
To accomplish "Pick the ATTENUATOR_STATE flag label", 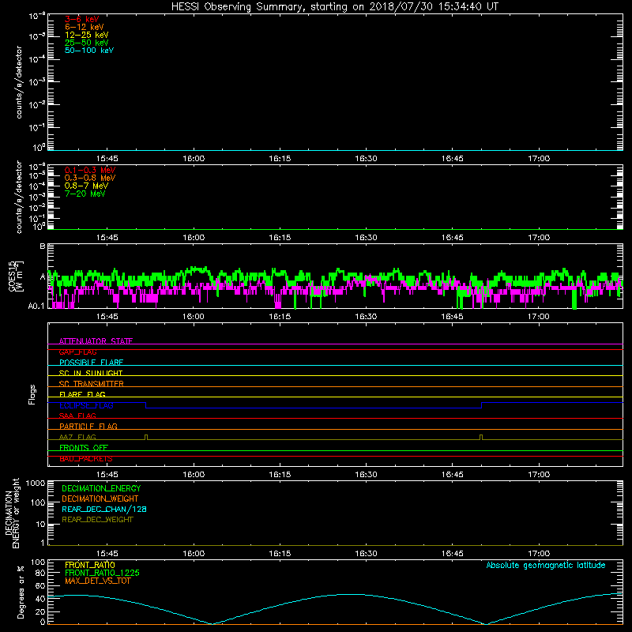I will [96, 341].
